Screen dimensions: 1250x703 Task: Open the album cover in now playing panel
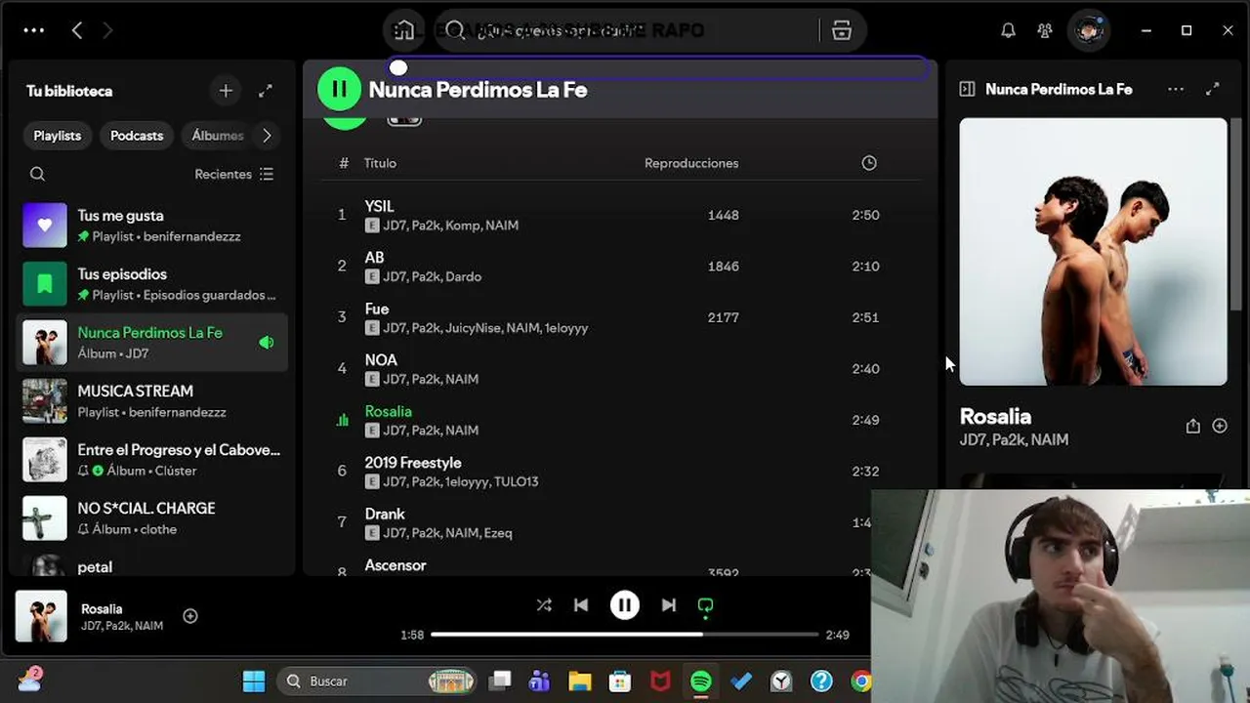(1093, 252)
